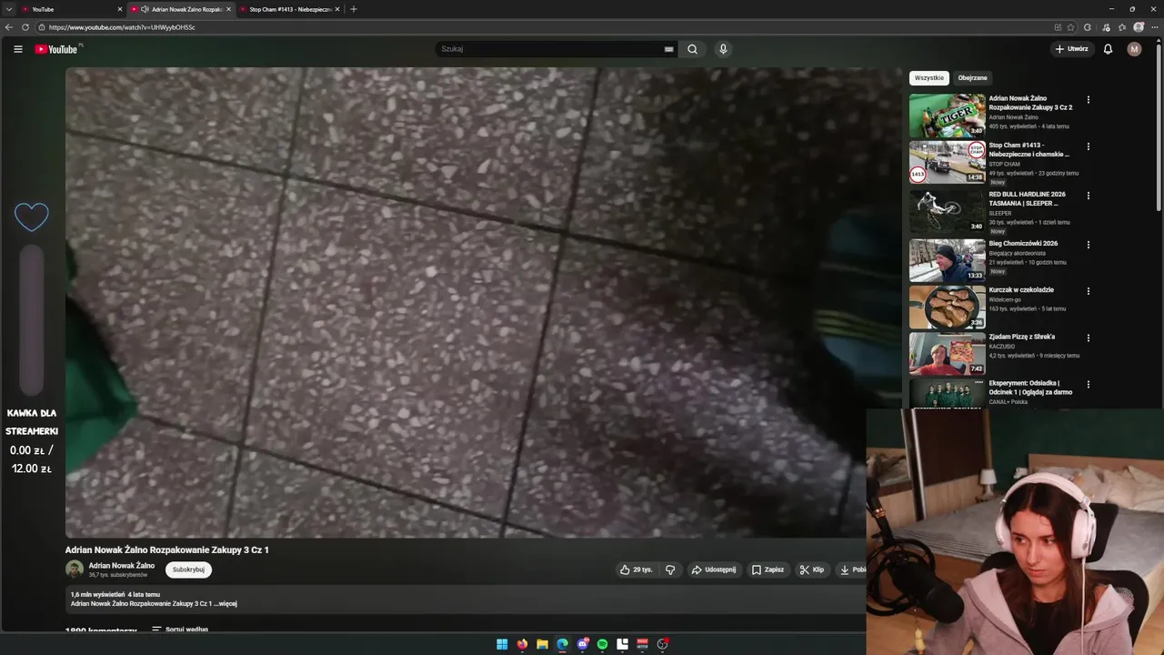Start voice search with microphone icon
Viewport: 1164px width, 655px height.
[x=723, y=49]
